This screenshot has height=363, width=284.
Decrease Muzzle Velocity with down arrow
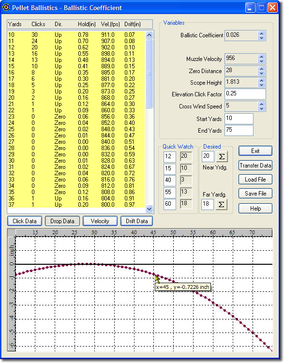pos(262,61)
